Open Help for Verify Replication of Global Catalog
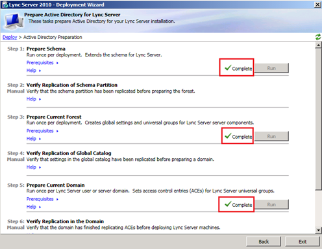 pyautogui.click(x=34, y=167)
